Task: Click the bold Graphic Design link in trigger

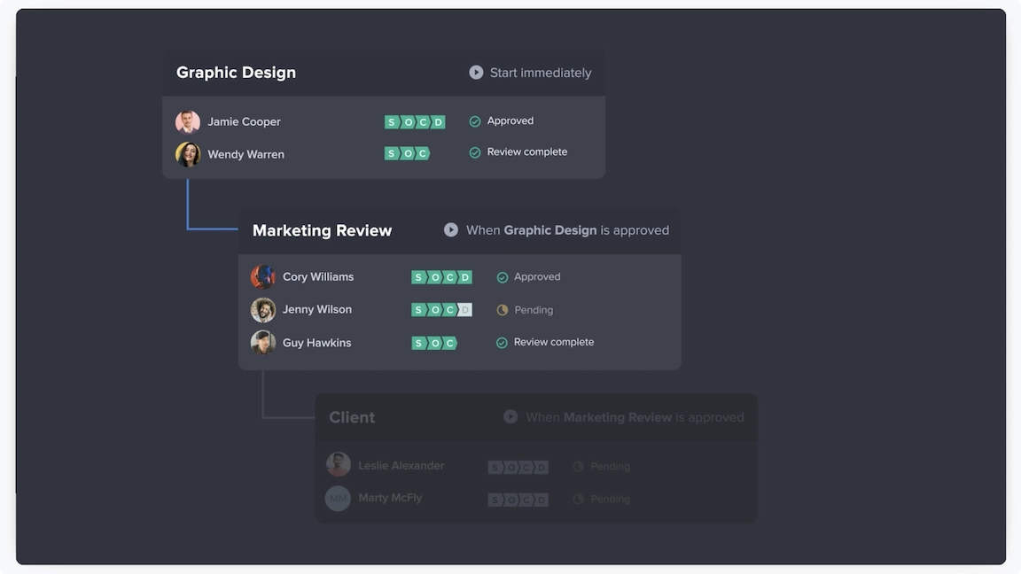Action: click(549, 230)
